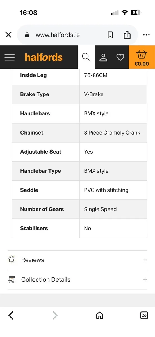Tap the Halfords logo
This screenshot has height=337, width=155.
(x=44, y=57)
